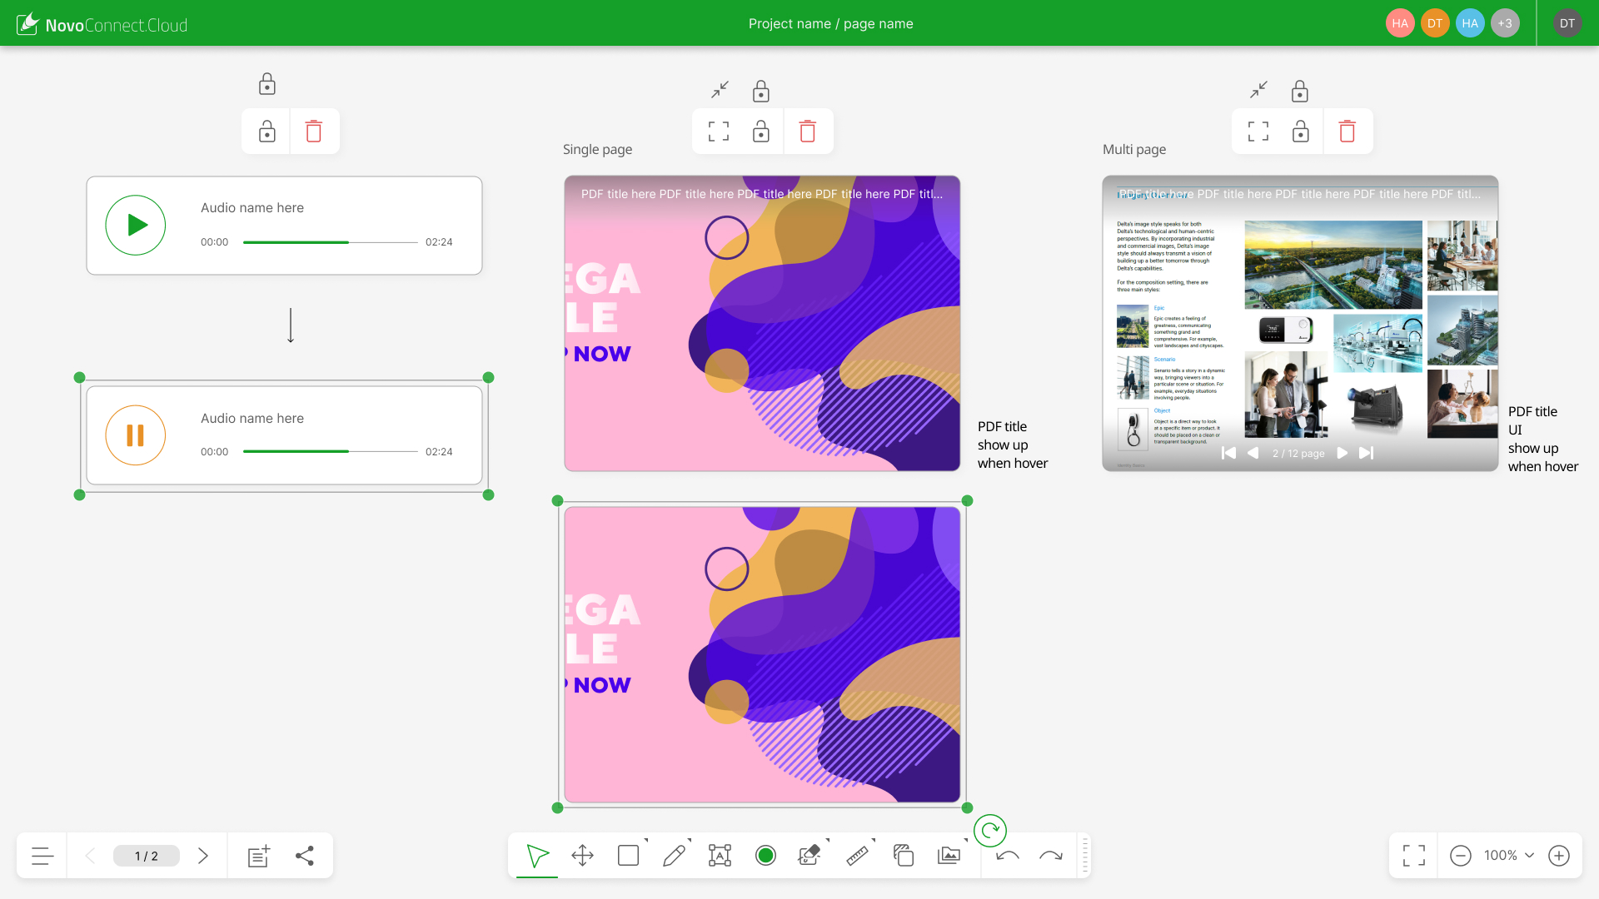Choose the pencil drawing tool
This screenshot has width=1599, height=899.
pos(674,855)
